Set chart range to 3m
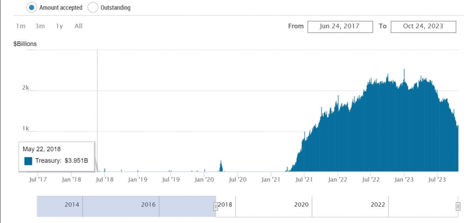 40,26
